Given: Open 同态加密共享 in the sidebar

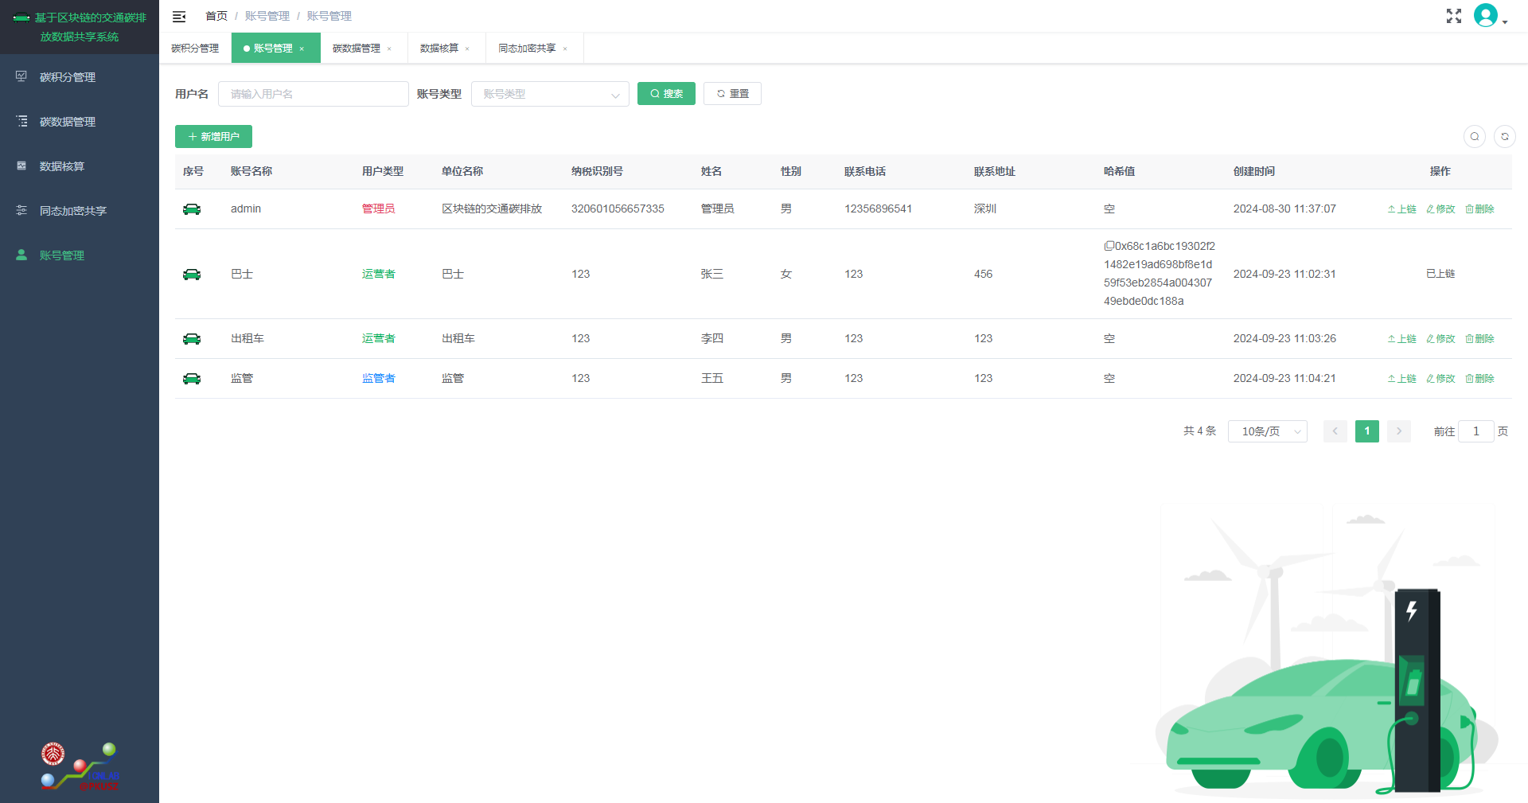Looking at the screenshot, I should (x=80, y=211).
